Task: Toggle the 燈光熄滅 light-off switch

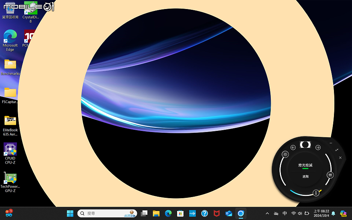Action: (x=305, y=166)
